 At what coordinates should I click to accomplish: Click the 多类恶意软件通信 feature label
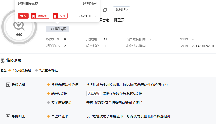65,85
